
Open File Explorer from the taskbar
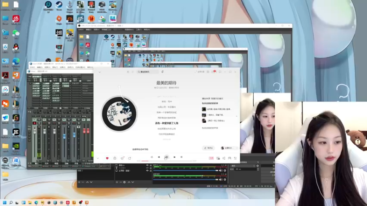pos(30,202)
